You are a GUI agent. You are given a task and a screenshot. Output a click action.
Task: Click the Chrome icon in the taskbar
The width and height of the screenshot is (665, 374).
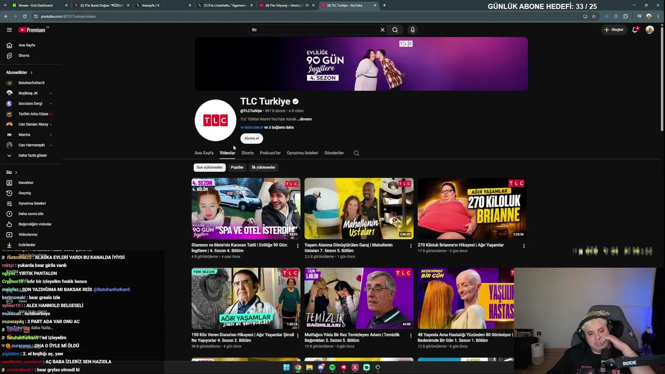[298, 367]
